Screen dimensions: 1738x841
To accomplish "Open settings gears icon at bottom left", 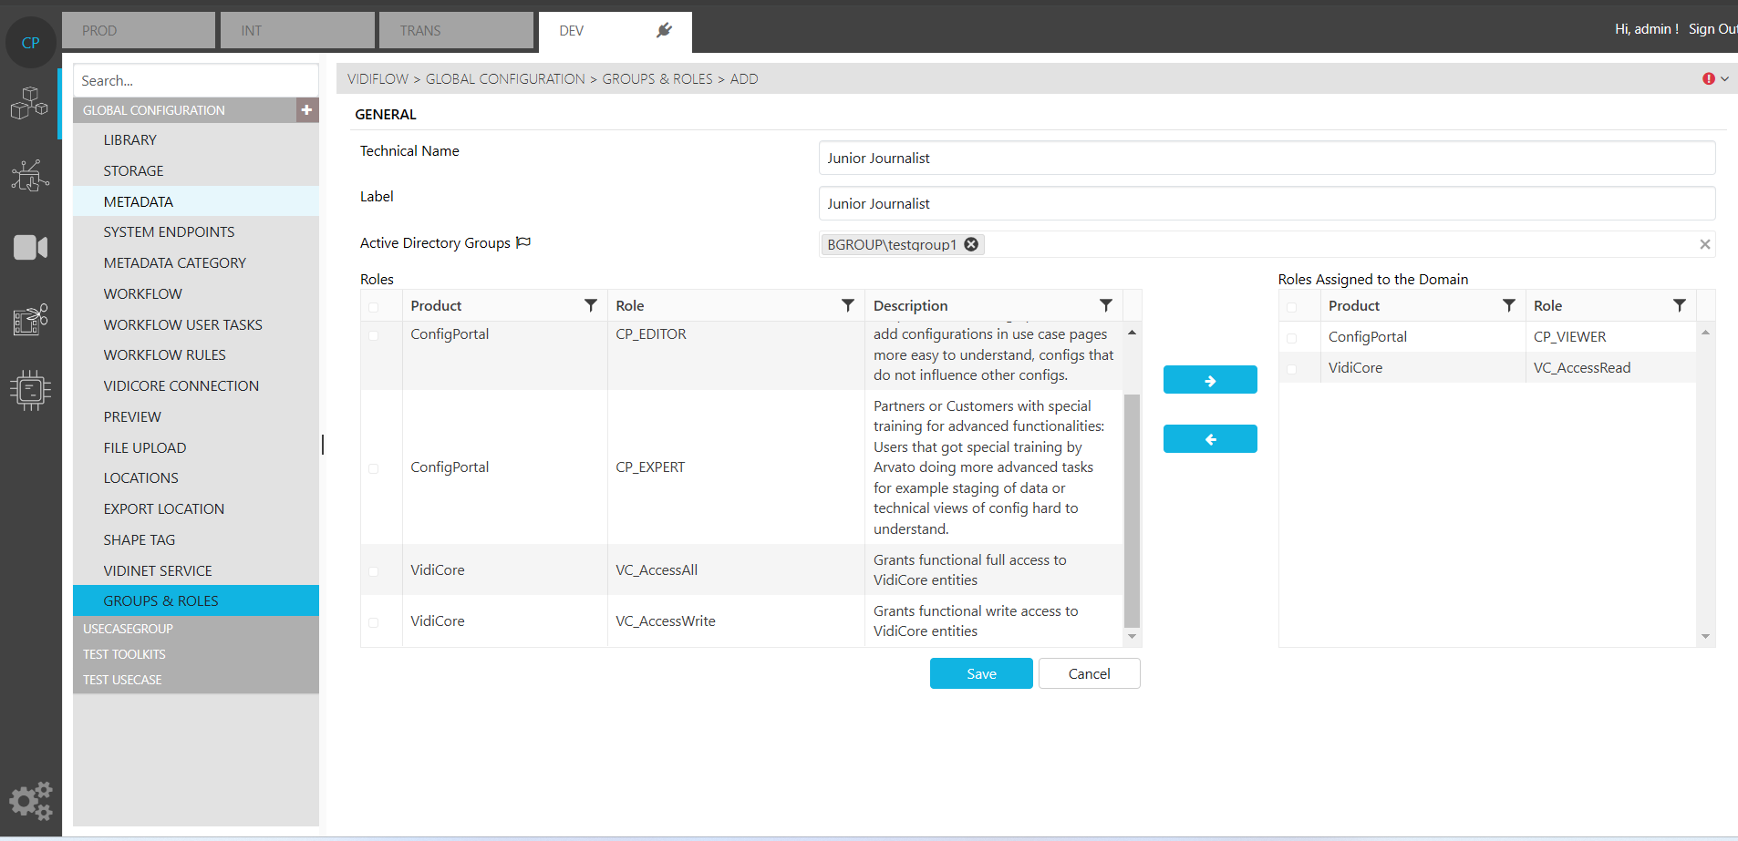I will pos(31,801).
